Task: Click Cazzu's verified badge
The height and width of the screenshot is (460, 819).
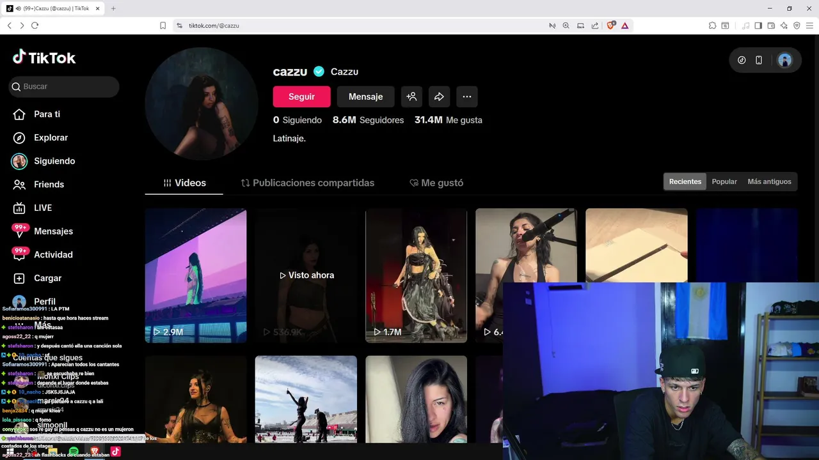Action: [318, 72]
